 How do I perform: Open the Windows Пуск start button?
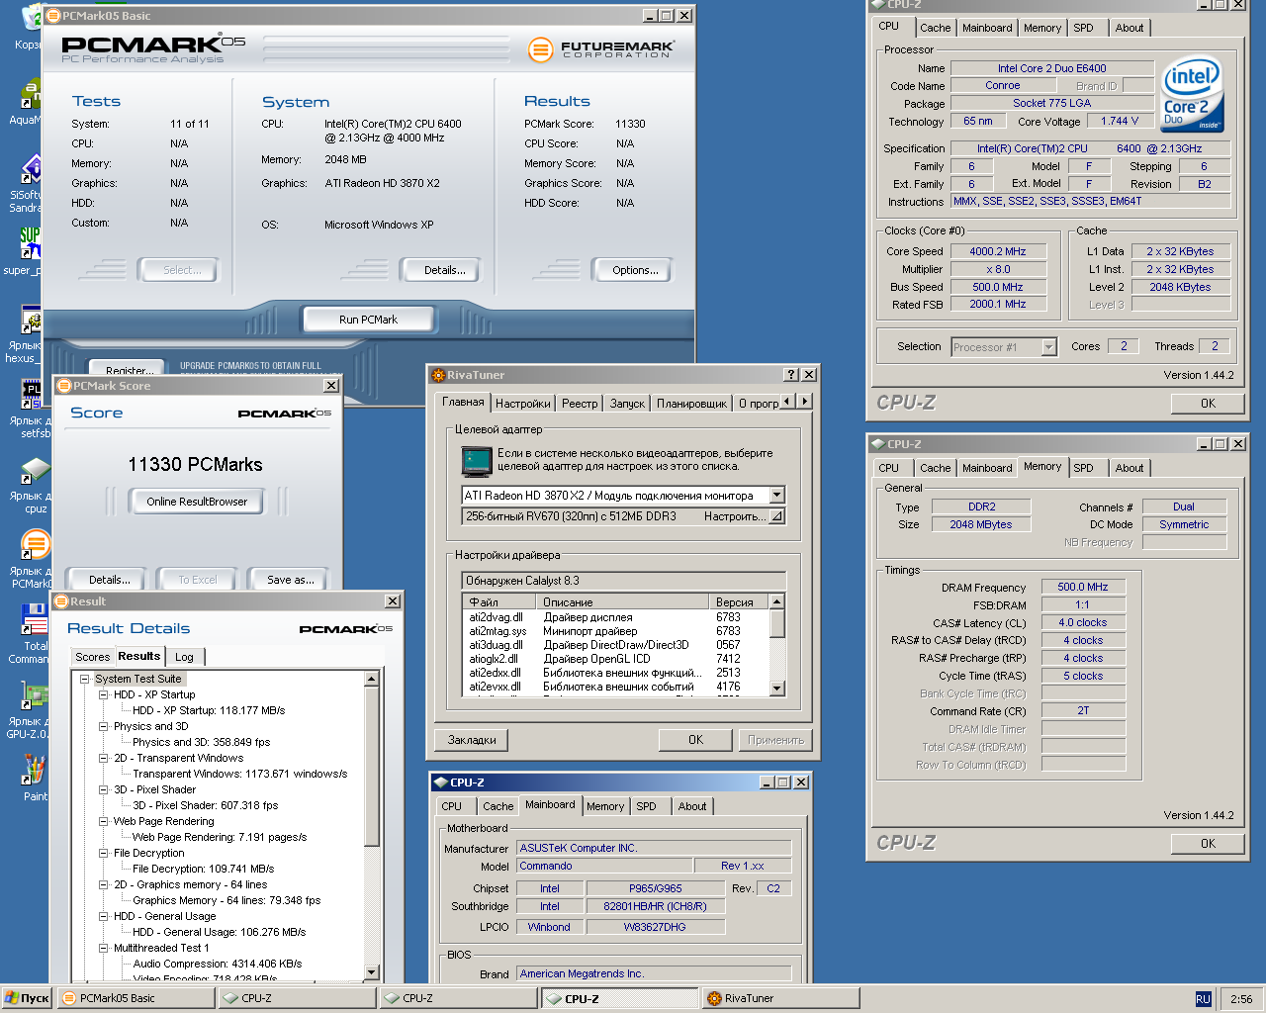(27, 998)
